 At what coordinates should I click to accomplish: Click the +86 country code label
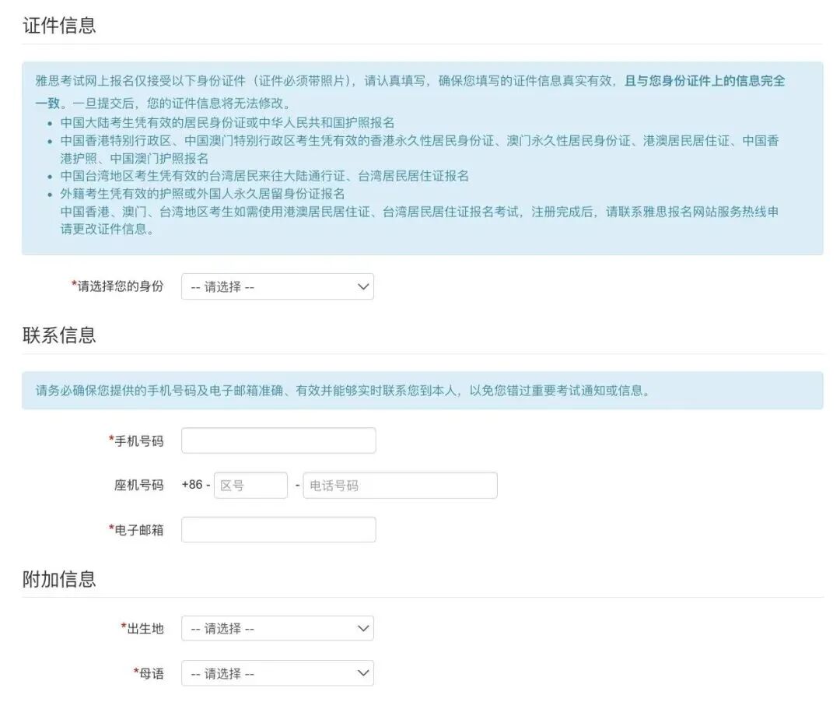click(x=192, y=485)
